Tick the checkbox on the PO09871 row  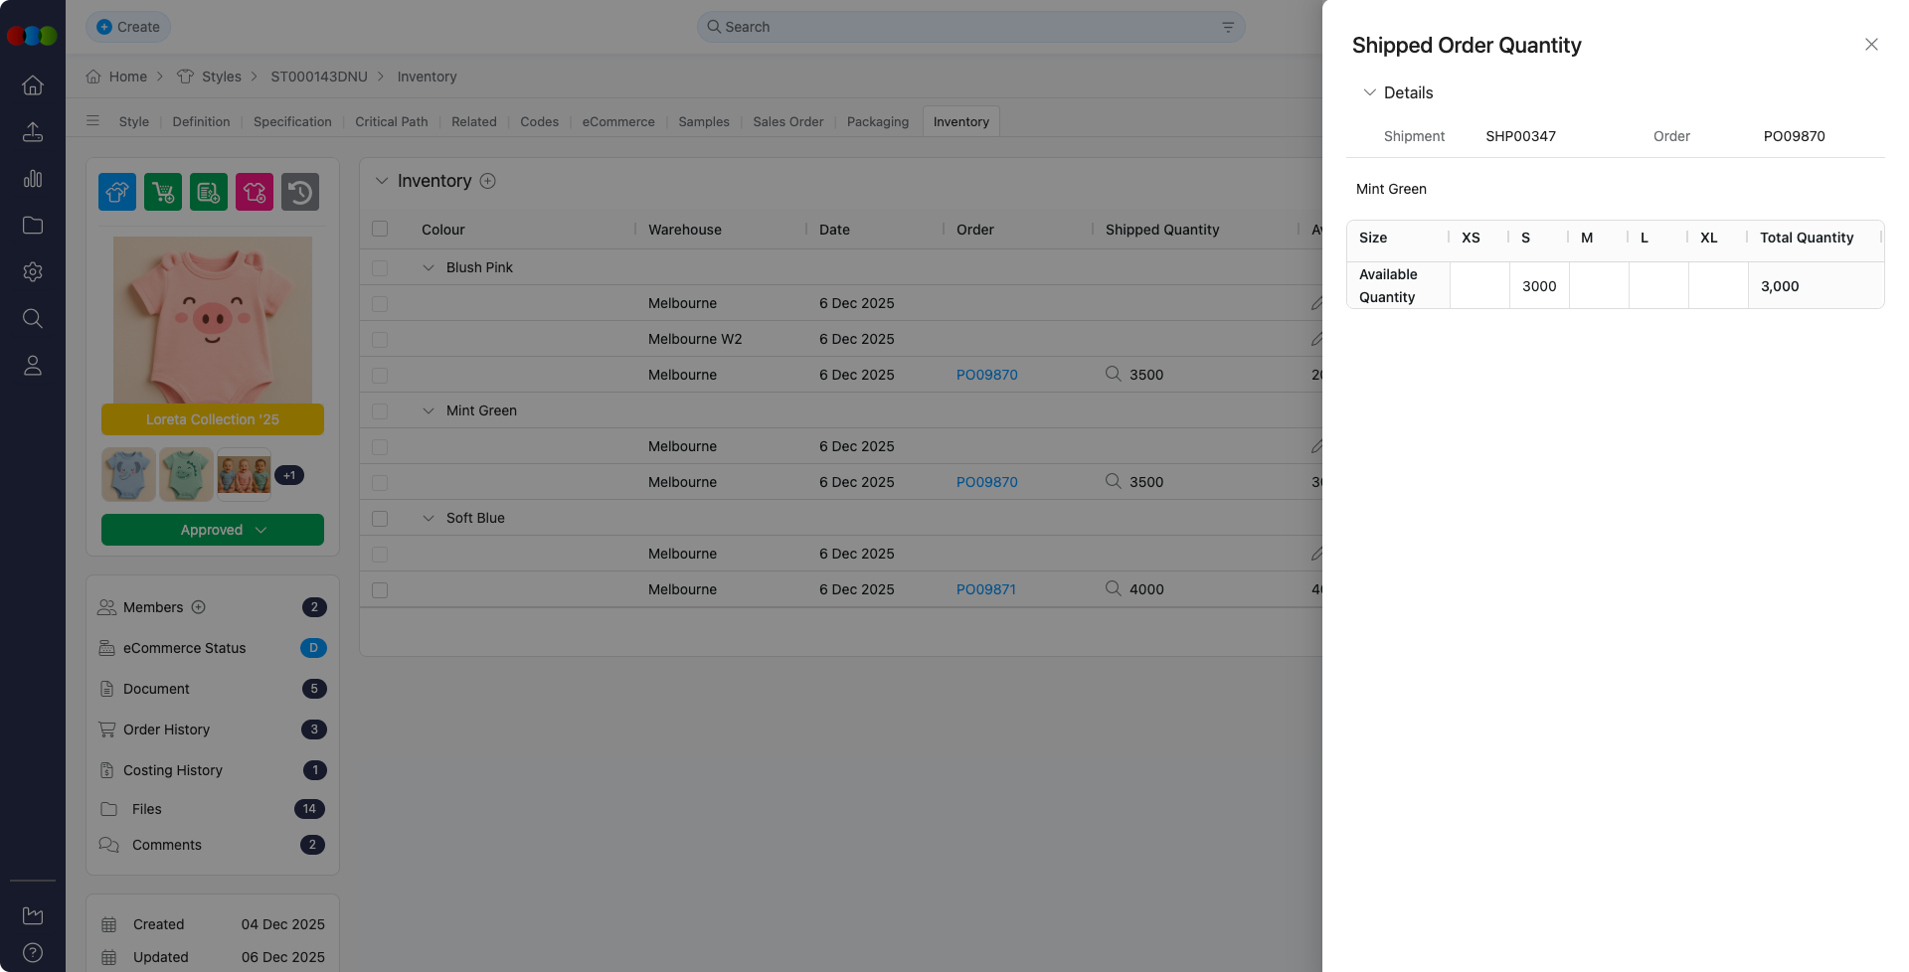(x=380, y=589)
